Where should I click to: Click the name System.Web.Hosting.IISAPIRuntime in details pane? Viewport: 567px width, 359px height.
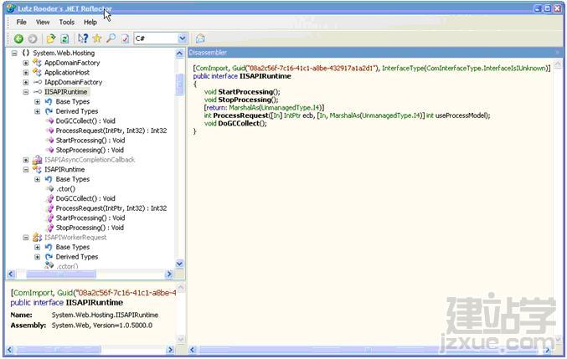pyautogui.click(x=105, y=315)
